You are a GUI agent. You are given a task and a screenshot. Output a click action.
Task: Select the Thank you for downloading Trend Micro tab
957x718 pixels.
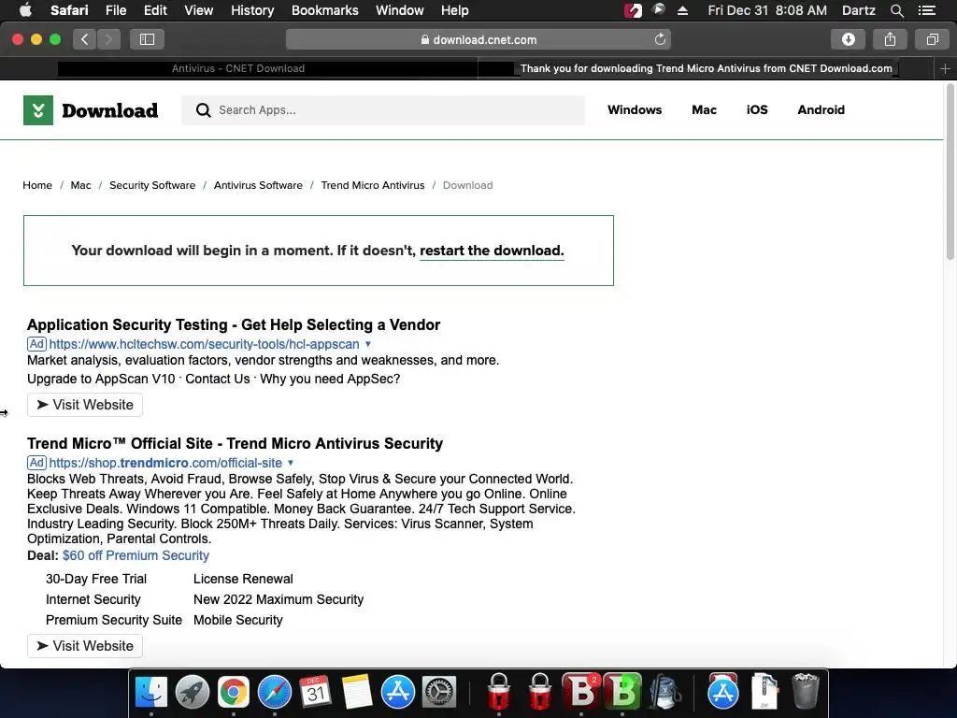coord(707,68)
